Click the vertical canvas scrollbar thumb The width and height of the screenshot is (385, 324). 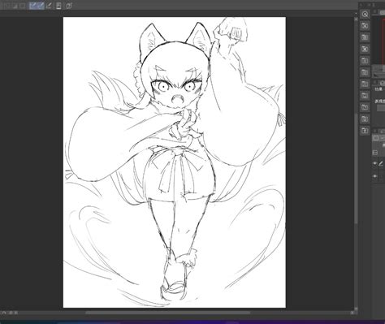356,169
